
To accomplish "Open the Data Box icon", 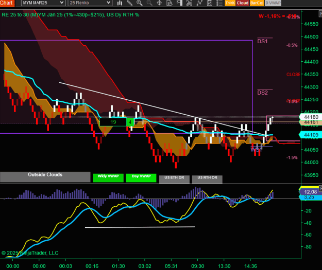I will pyautogui.click(x=170, y=3).
